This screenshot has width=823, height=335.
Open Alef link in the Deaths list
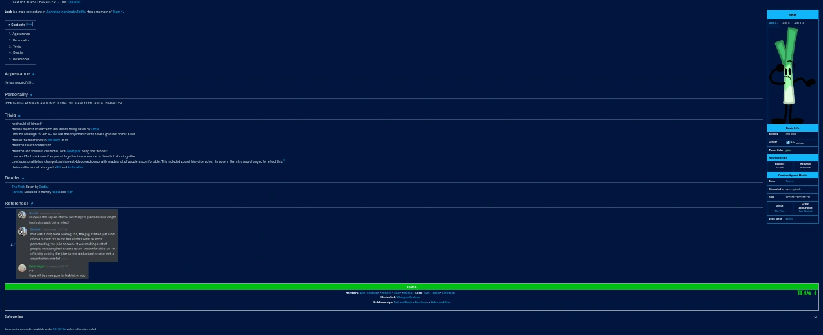point(69,192)
